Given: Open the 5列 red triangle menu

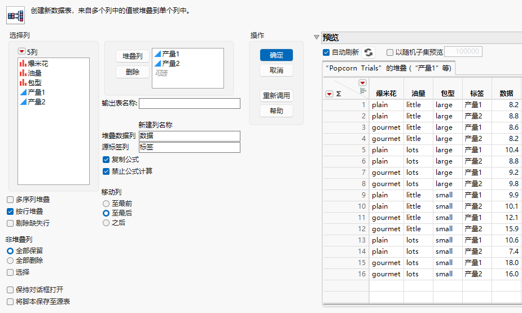Looking at the screenshot, I should pyautogui.click(x=21, y=51).
